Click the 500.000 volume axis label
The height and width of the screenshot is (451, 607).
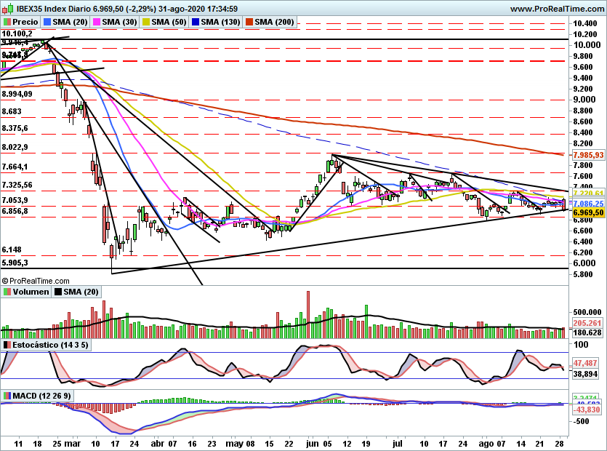(x=587, y=312)
